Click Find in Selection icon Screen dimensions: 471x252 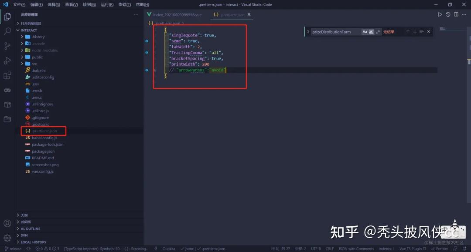point(421,32)
